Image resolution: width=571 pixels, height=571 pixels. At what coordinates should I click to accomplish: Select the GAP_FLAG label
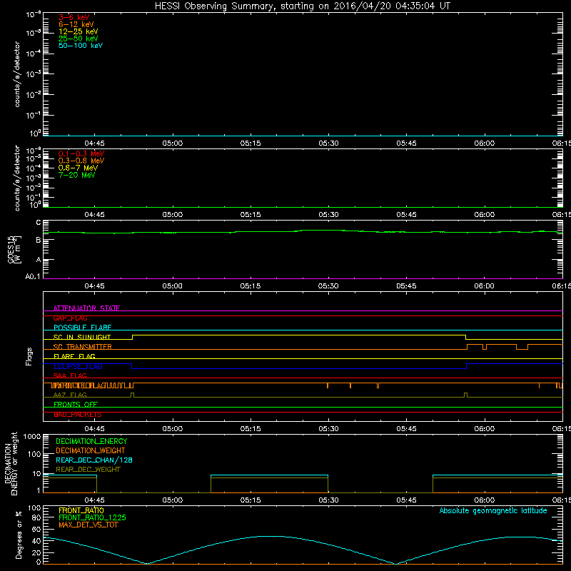click(70, 318)
